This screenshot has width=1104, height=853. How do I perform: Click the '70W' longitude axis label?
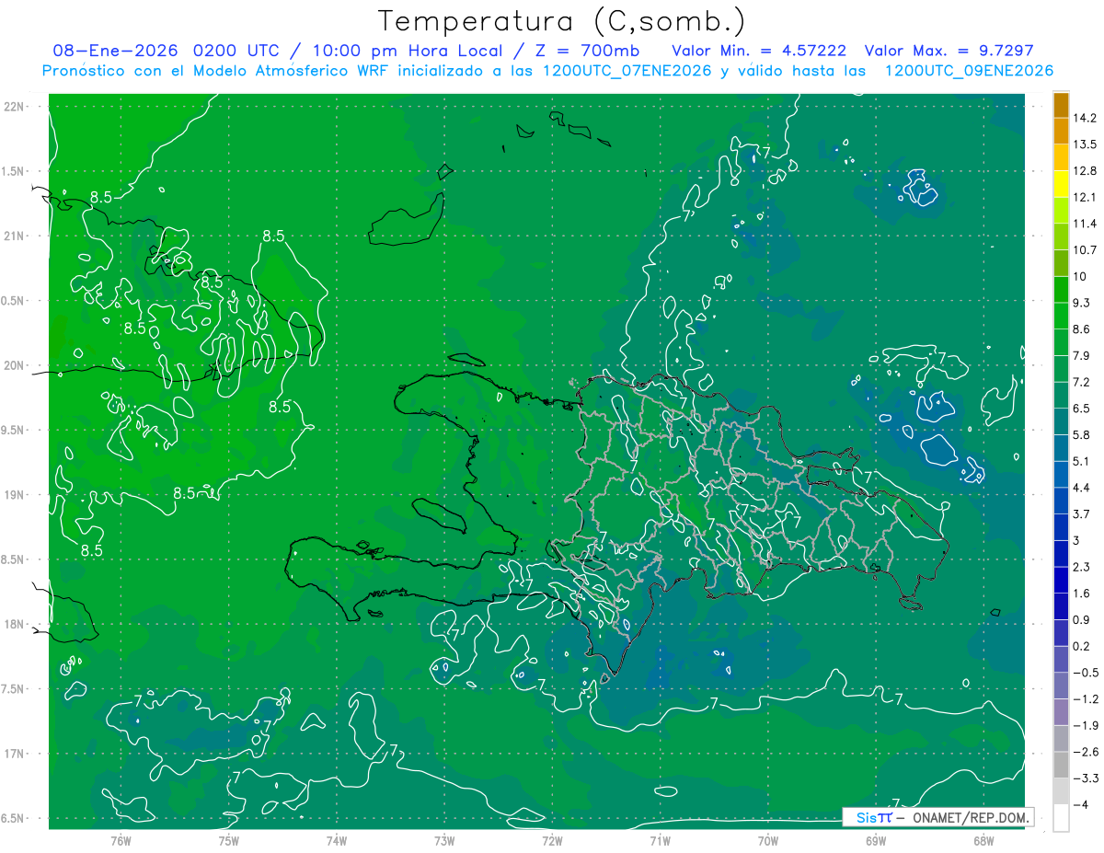pos(768,841)
